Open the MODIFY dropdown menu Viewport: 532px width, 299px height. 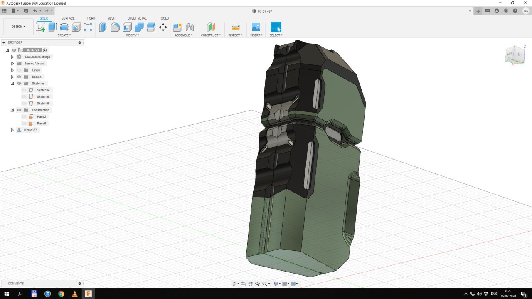point(133,35)
